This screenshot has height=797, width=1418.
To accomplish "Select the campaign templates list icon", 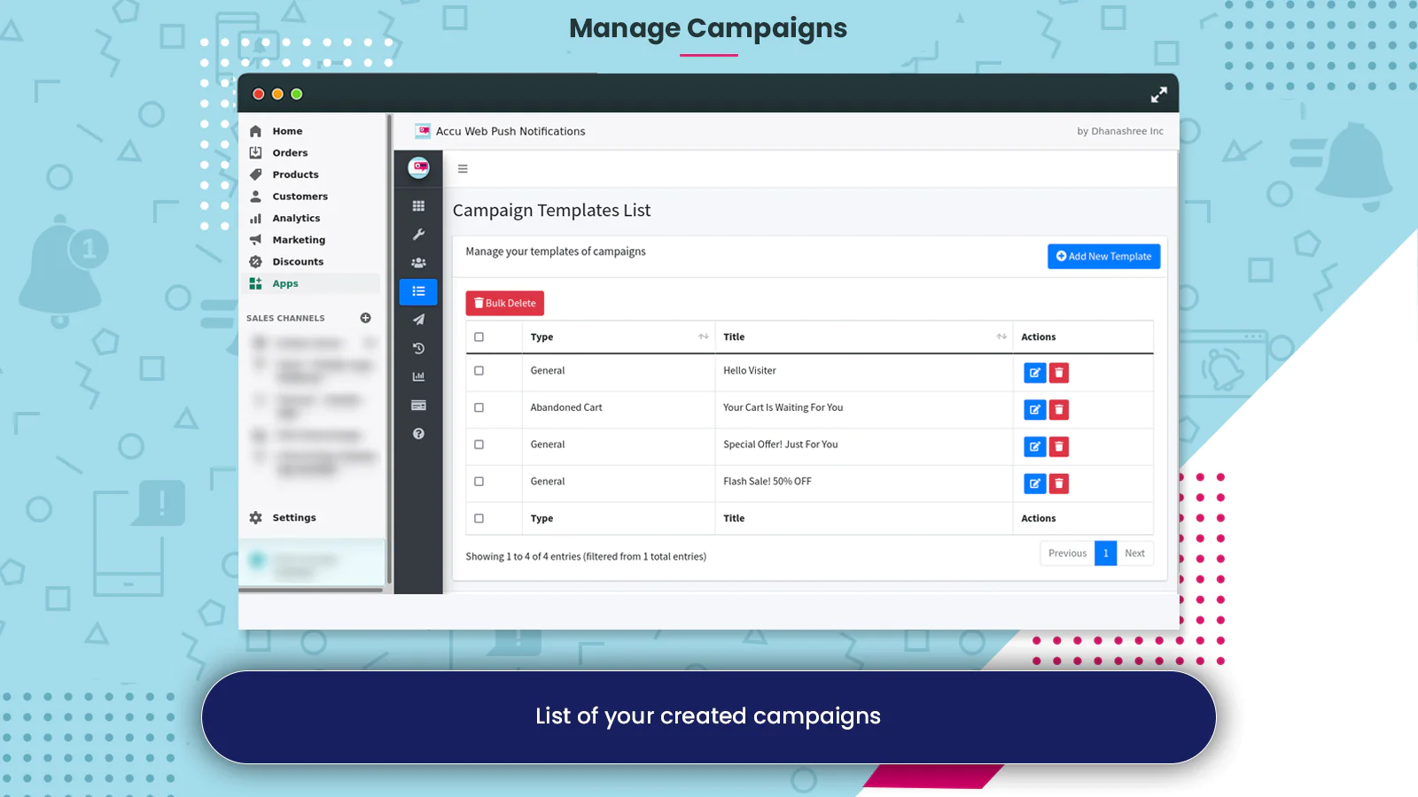I will pos(418,291).
